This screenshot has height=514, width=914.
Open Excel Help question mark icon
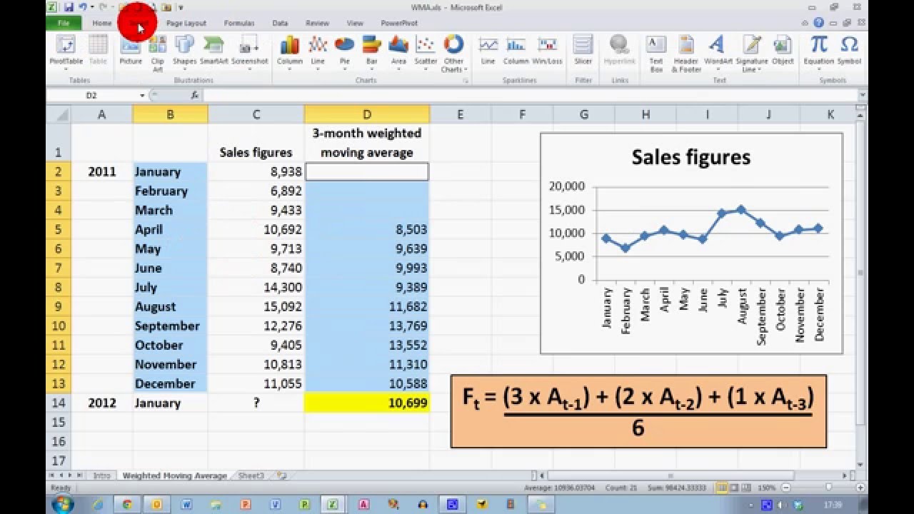pos(819,23)
